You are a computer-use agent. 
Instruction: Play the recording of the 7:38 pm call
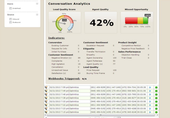150,98
